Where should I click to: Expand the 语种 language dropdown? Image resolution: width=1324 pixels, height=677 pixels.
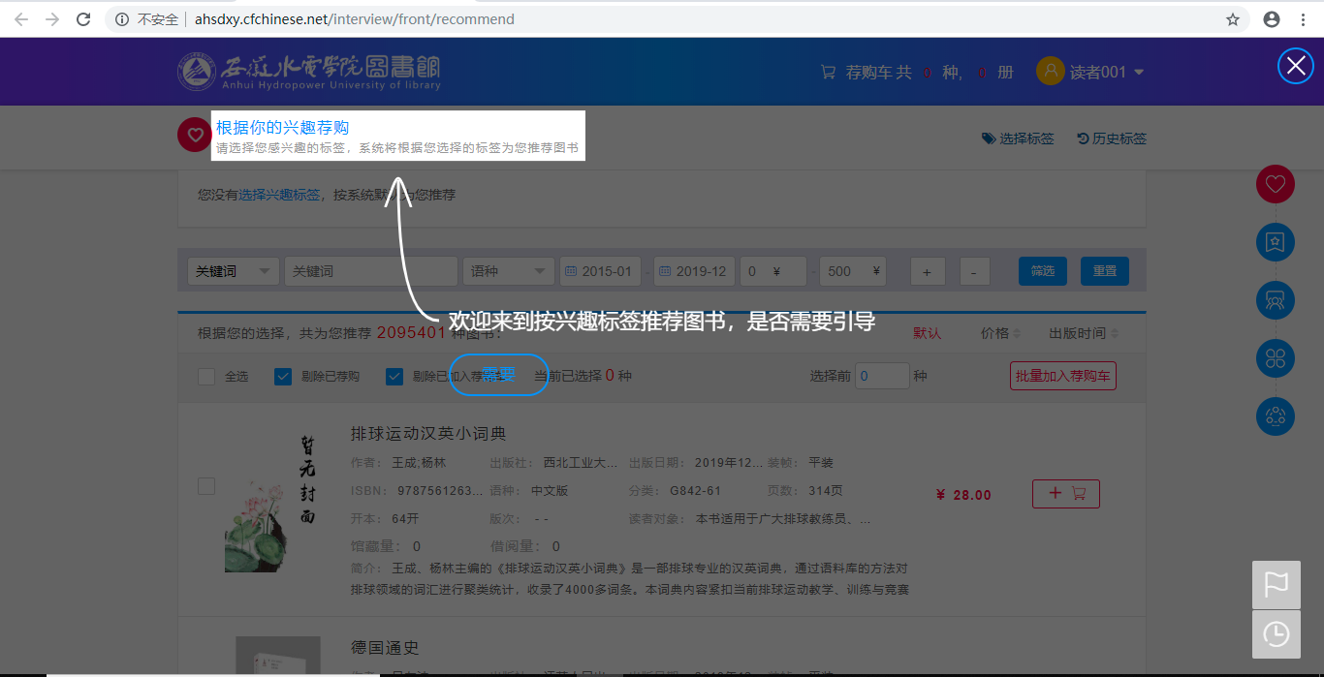point(508,271)
